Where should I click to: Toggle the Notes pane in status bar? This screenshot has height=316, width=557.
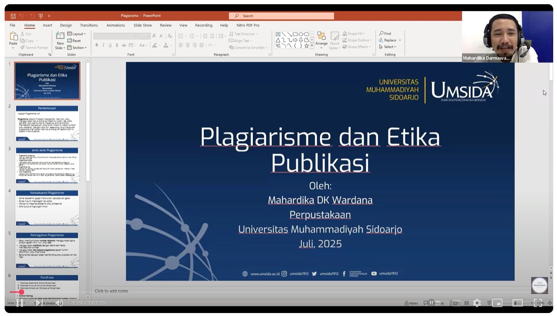point(411,303)
